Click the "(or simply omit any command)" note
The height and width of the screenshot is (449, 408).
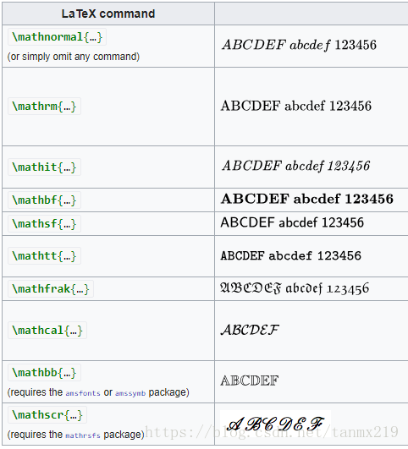click(x=74, y=57)
